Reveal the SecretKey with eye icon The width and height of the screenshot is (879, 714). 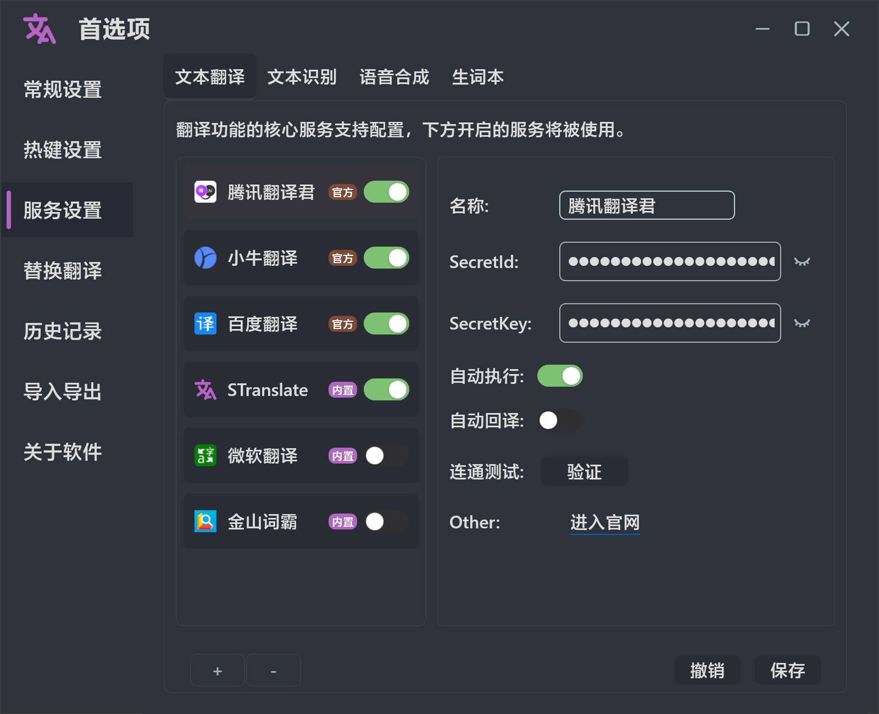click(x=802, y=323)
